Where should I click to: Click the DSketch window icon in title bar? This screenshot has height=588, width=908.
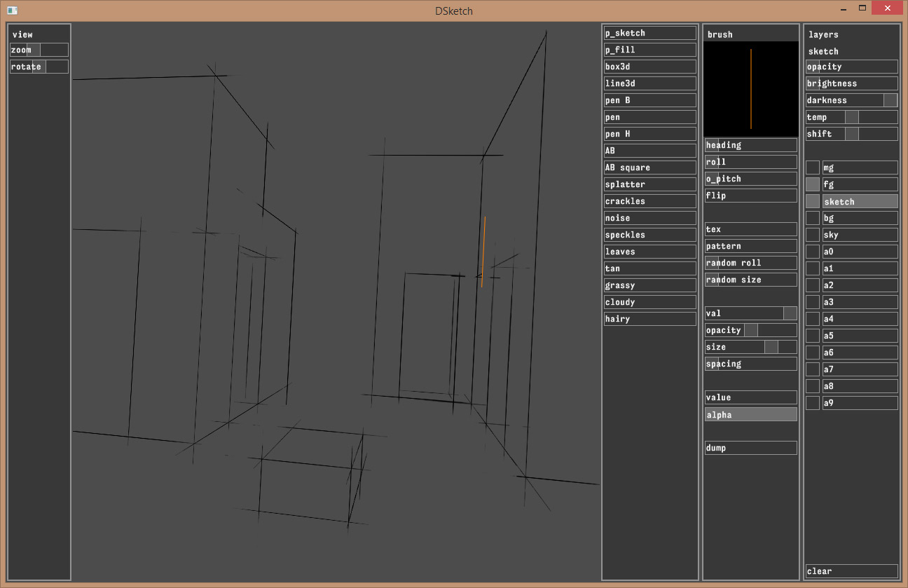click(x=12, y=11)
